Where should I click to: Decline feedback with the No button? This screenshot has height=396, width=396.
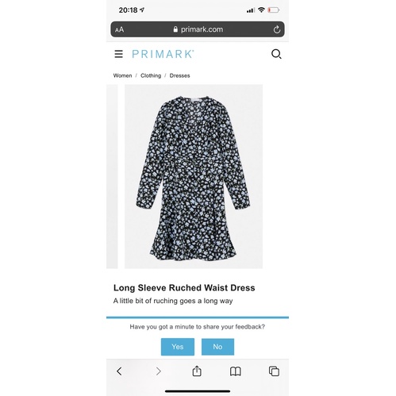pyautogui.click(x=217, y=347)
